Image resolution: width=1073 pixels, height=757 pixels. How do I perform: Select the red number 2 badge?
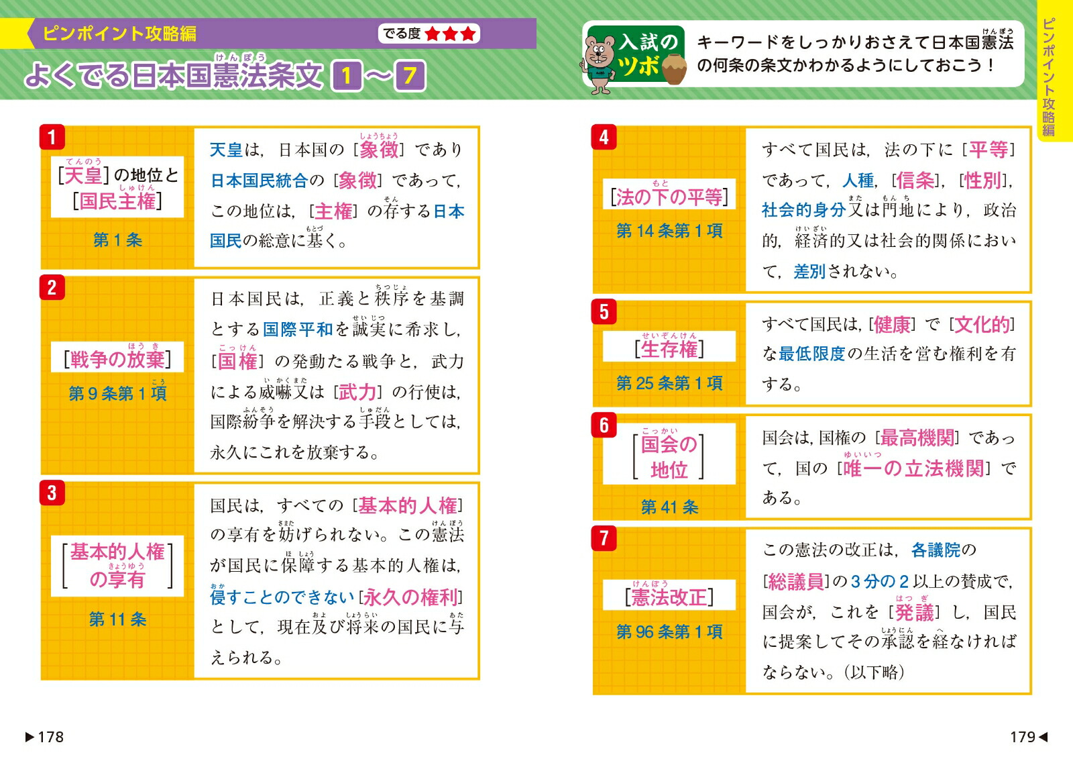click(x=52, y=288)
